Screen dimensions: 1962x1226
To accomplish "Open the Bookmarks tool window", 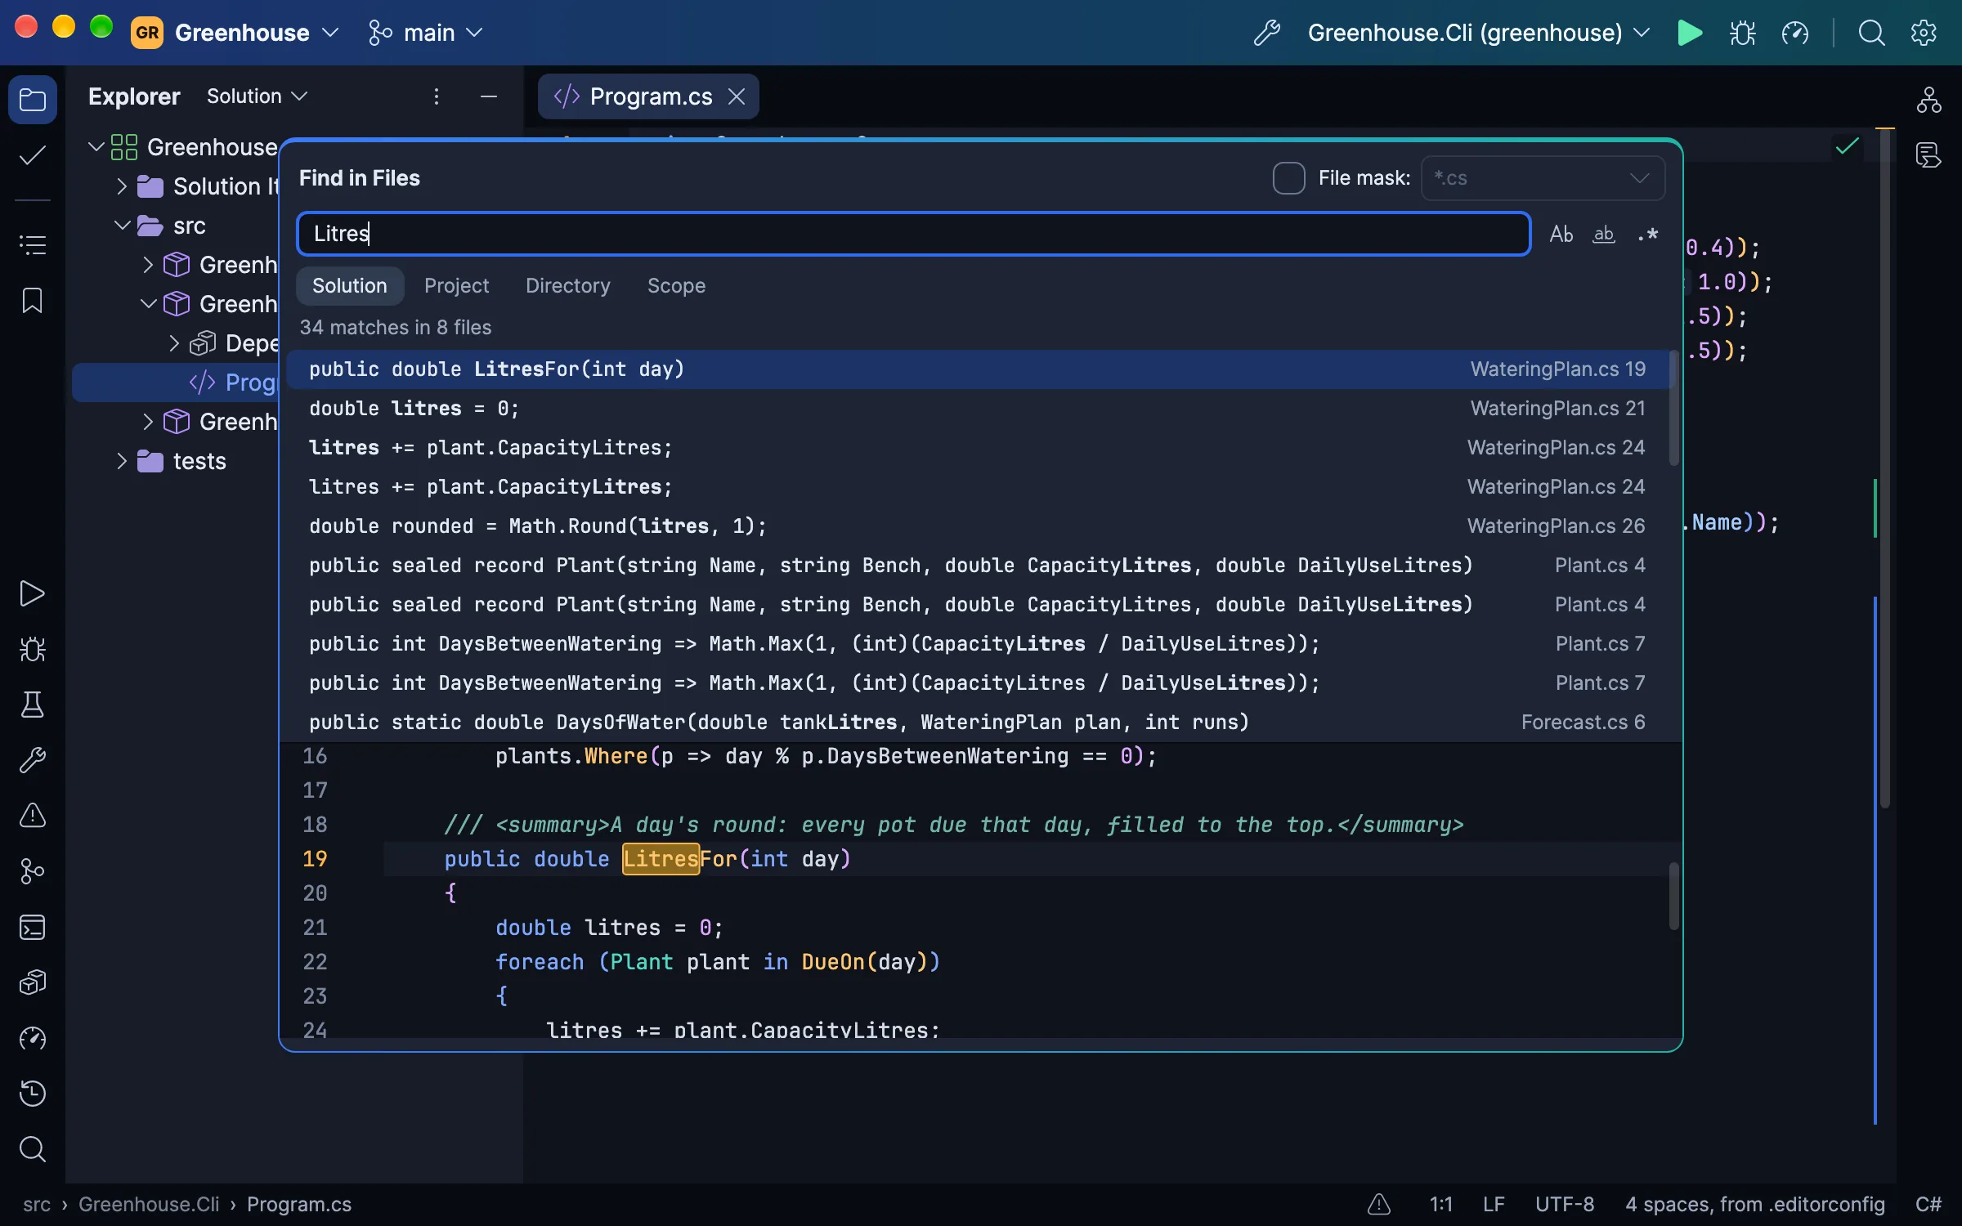I will click(x=33, y=300).
